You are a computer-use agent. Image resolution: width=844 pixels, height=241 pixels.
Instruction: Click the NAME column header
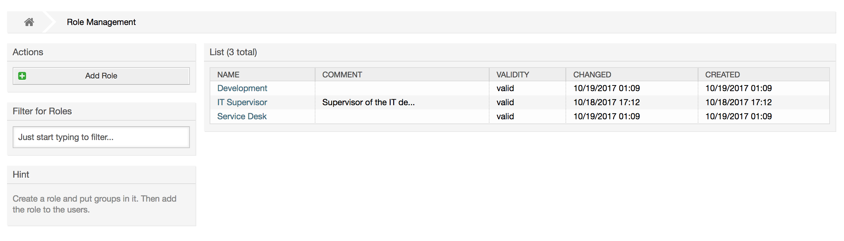click(x=228, y=75)
